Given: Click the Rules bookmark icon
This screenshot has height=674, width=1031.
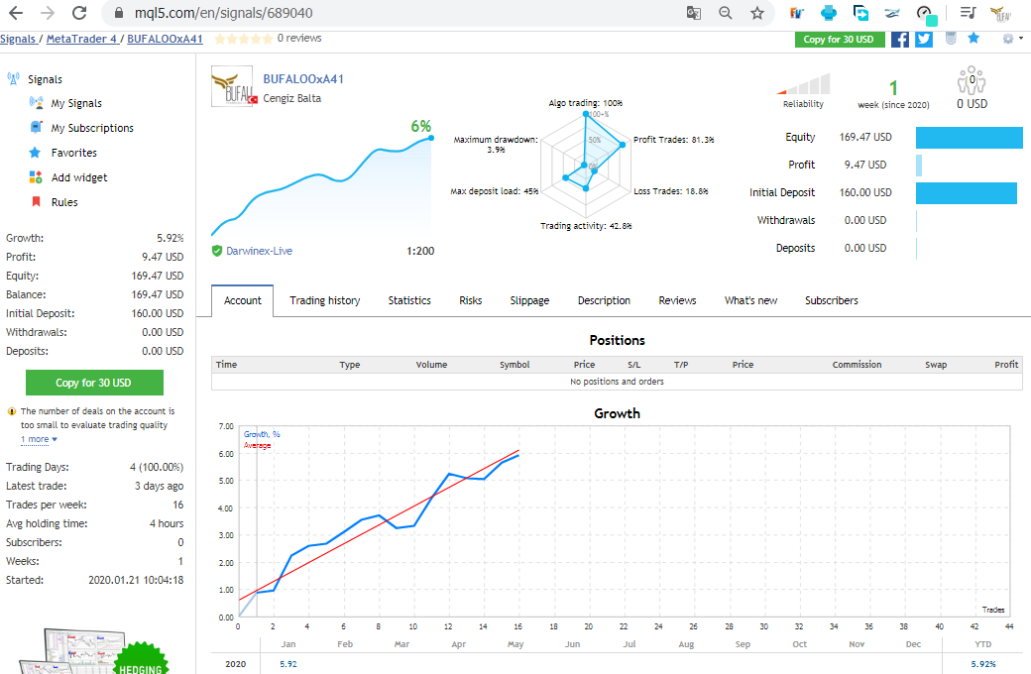Looking at the screenshot, I should tap(36, 201).
